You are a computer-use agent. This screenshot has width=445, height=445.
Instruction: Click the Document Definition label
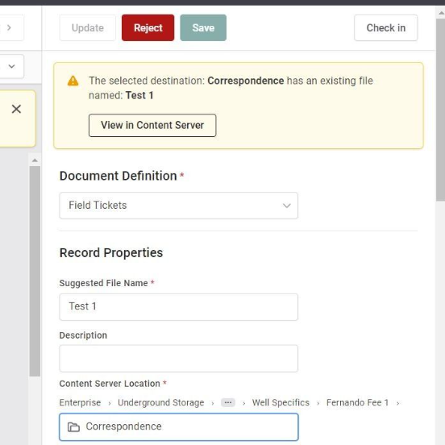(x=119, y=176)
